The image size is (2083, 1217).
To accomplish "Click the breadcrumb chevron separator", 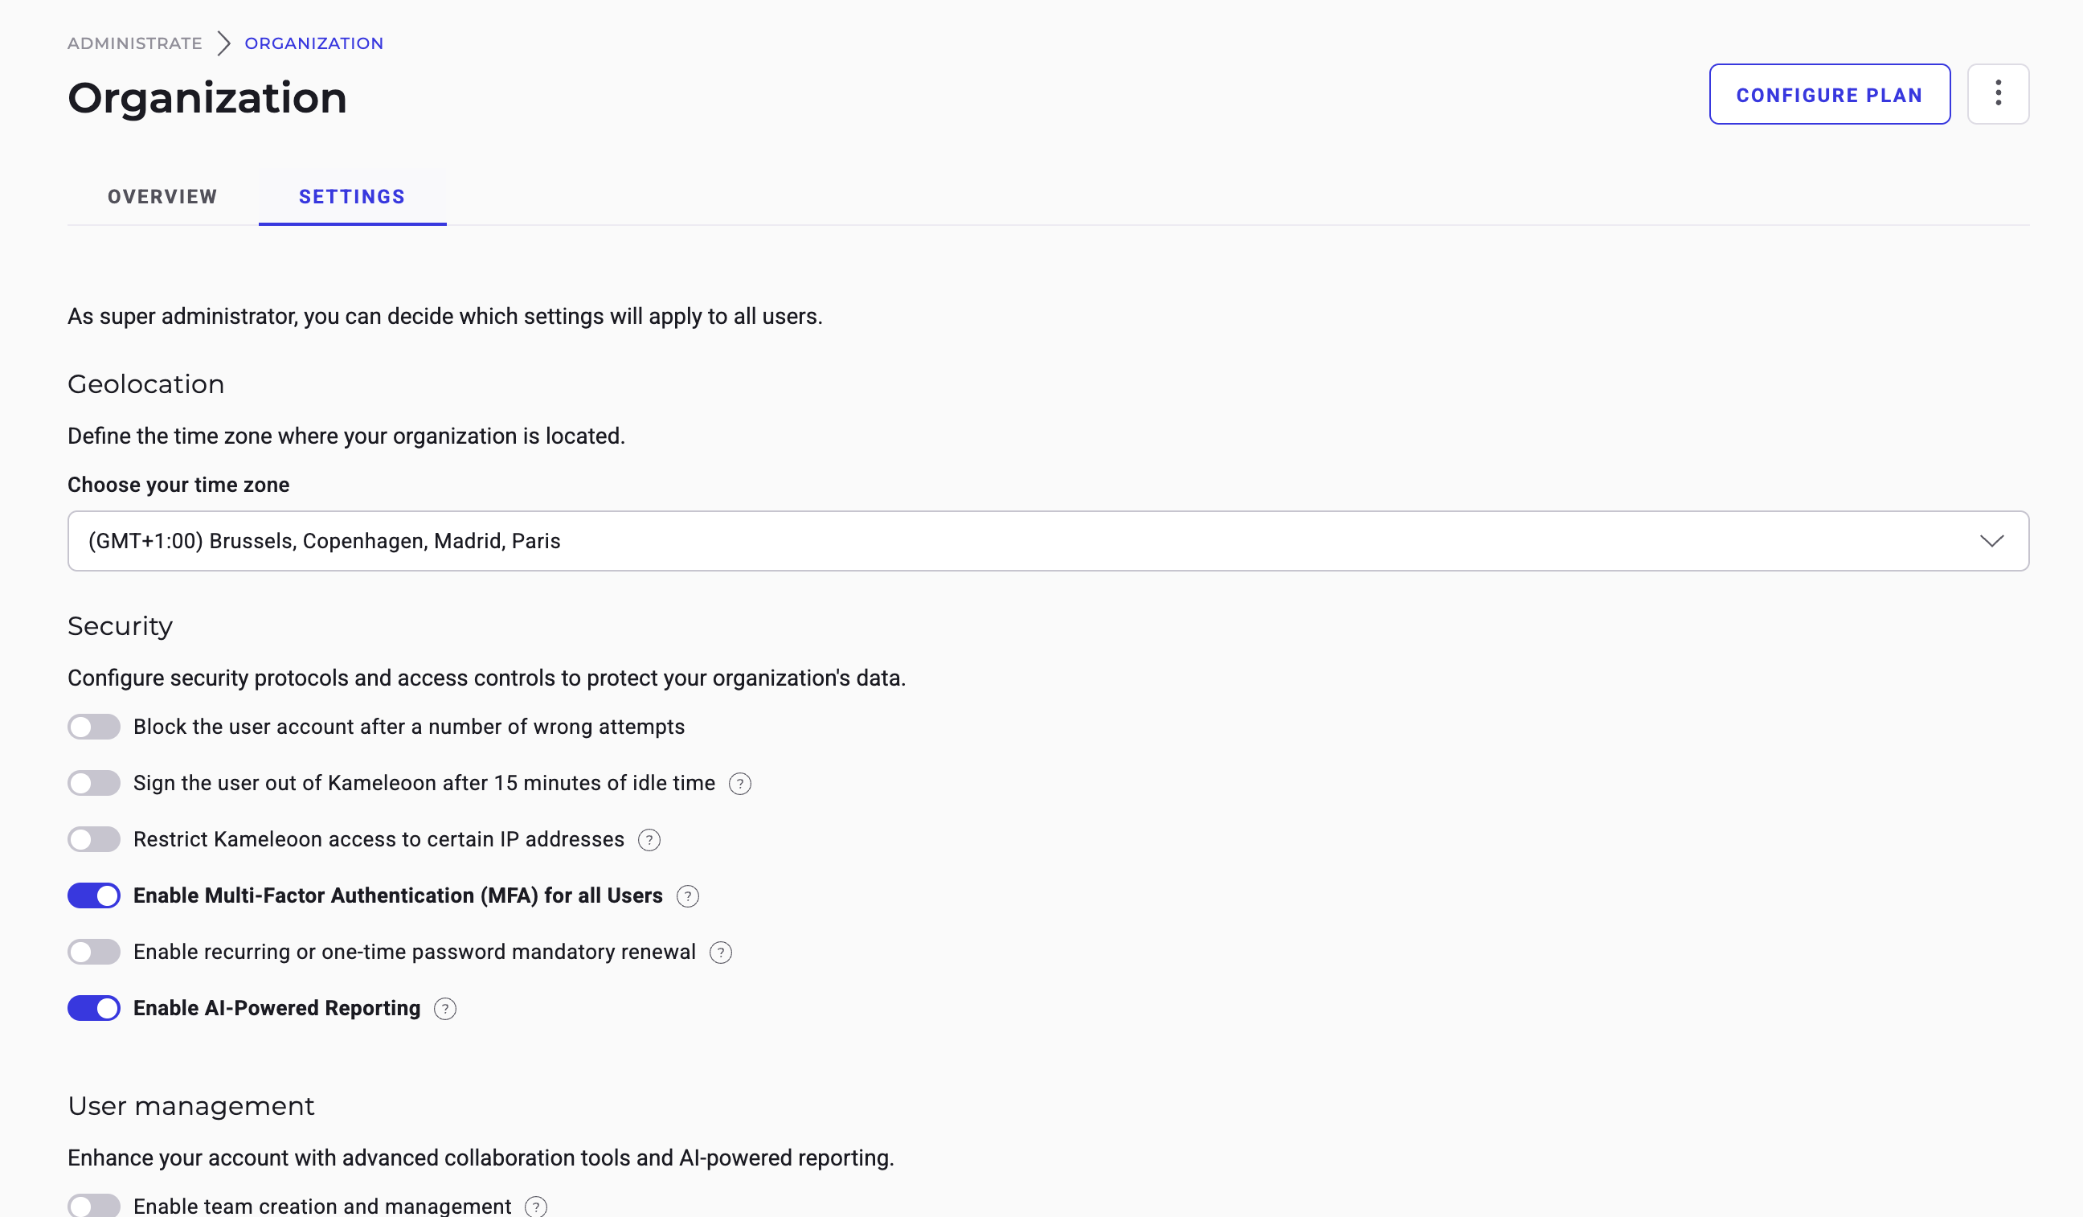I will click(223, 43).
